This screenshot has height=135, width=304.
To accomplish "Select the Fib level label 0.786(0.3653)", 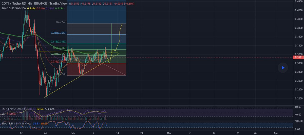I will click(x=59, y=33).
